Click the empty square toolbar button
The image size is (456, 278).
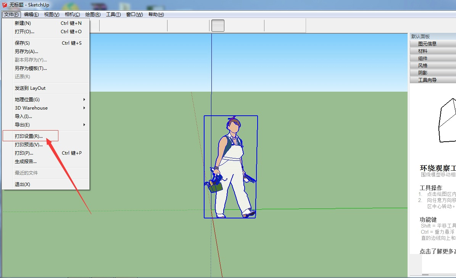218,26
